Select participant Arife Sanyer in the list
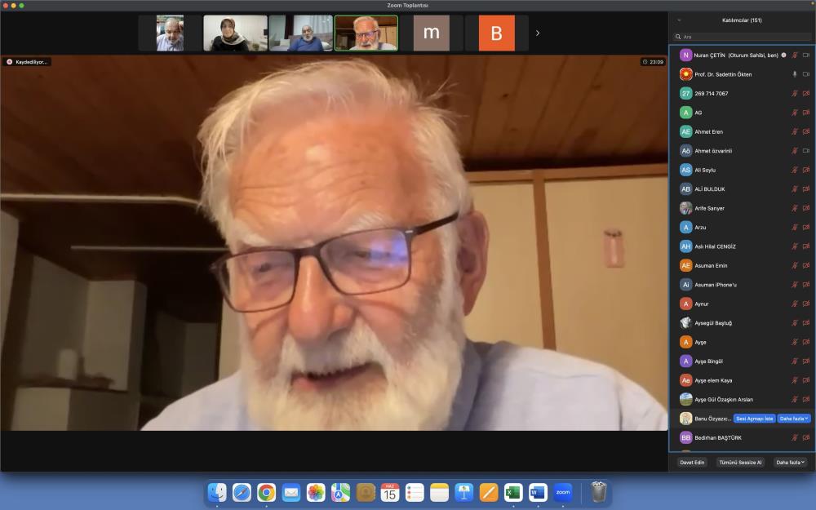This screenshot has width=816, height=510. coord(709,208)
